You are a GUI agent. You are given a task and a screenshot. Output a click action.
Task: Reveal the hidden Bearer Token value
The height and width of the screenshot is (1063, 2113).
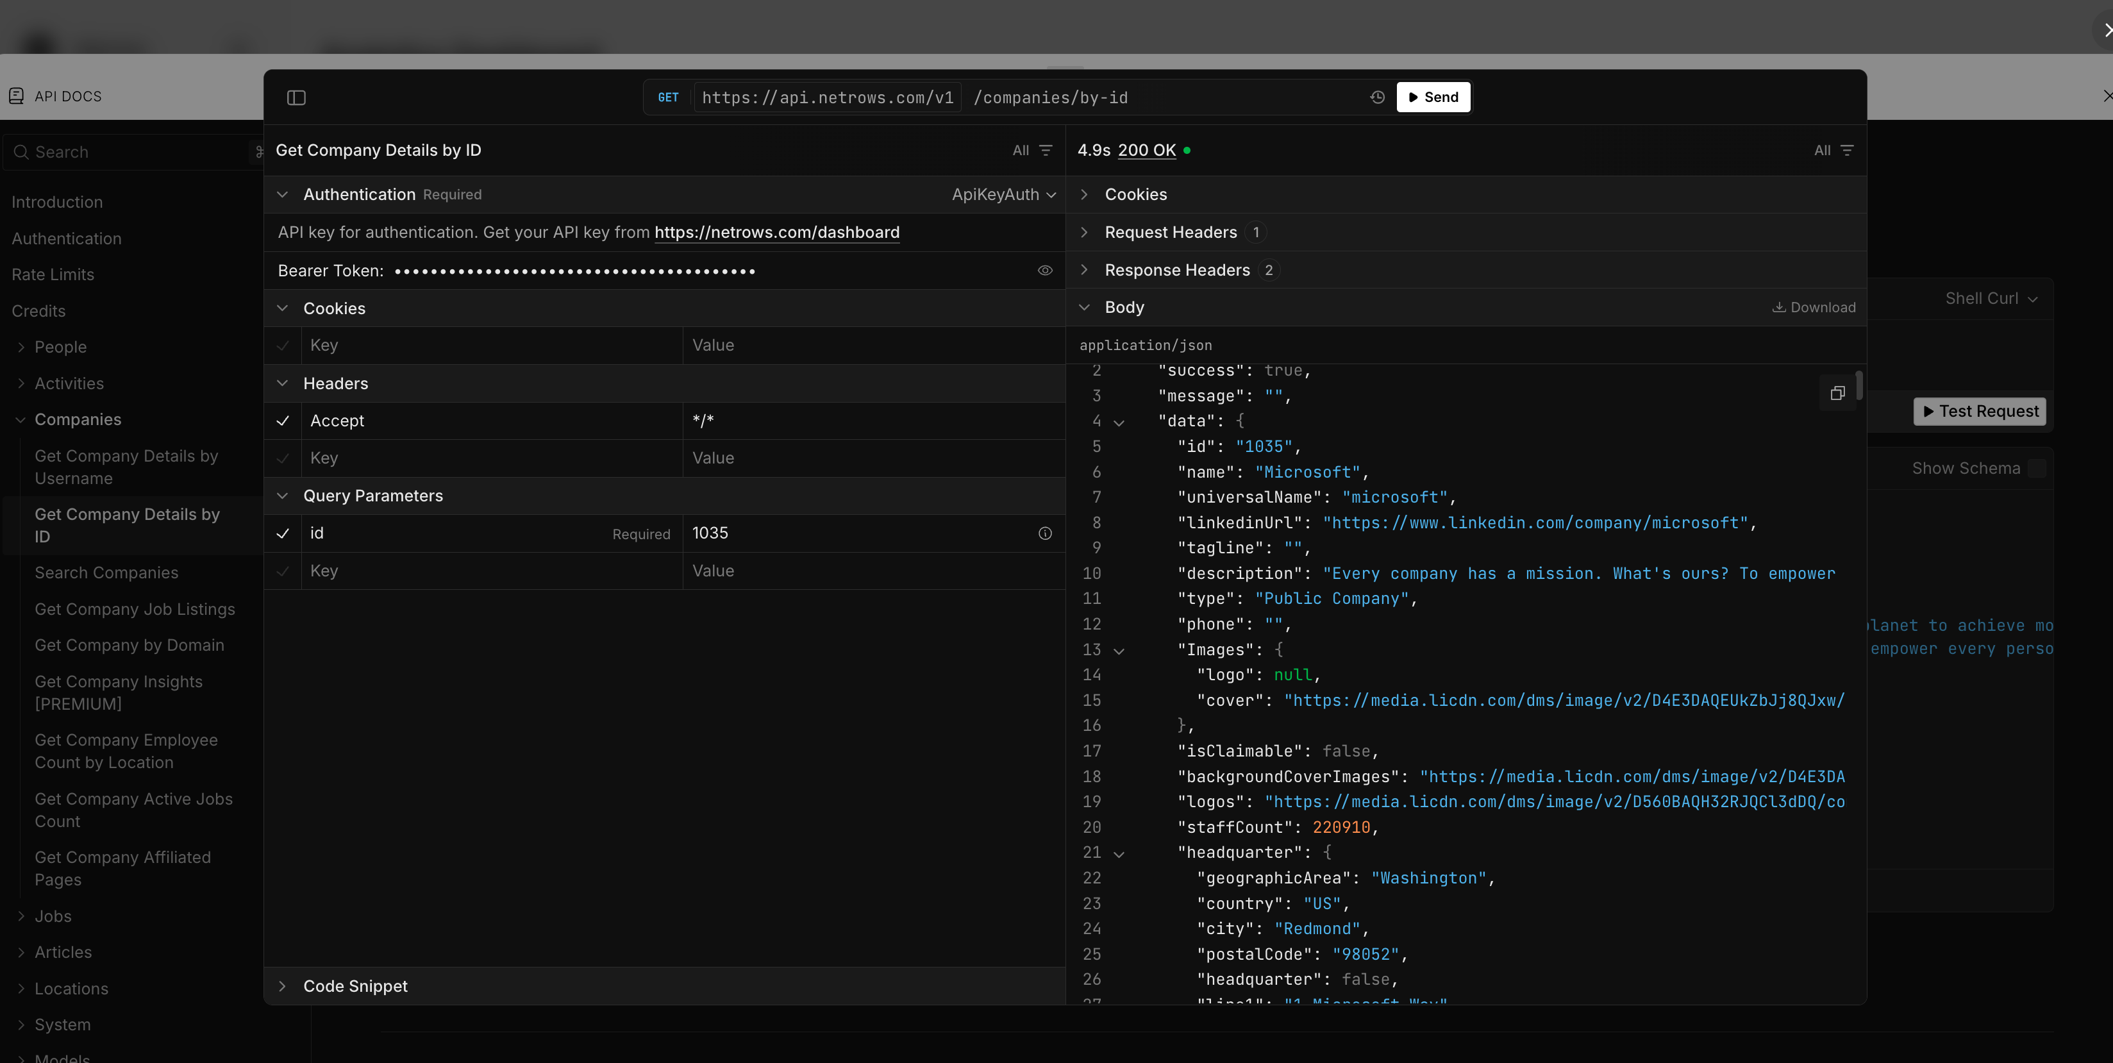1044,270
